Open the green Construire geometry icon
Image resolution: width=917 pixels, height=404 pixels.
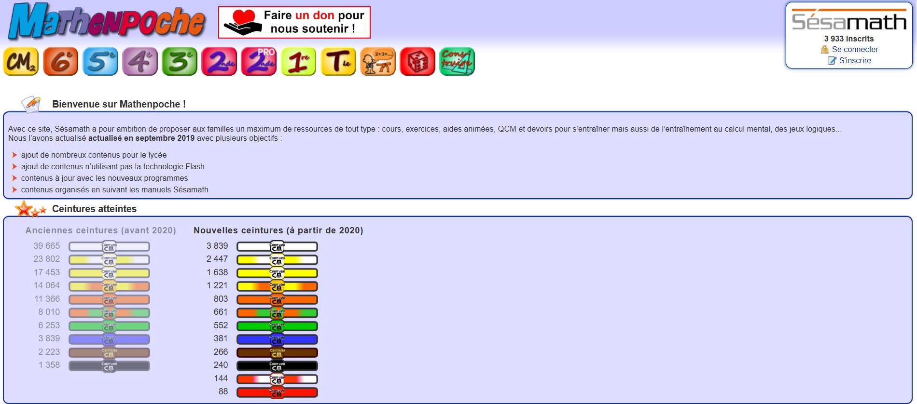click(x=457, y=62)
